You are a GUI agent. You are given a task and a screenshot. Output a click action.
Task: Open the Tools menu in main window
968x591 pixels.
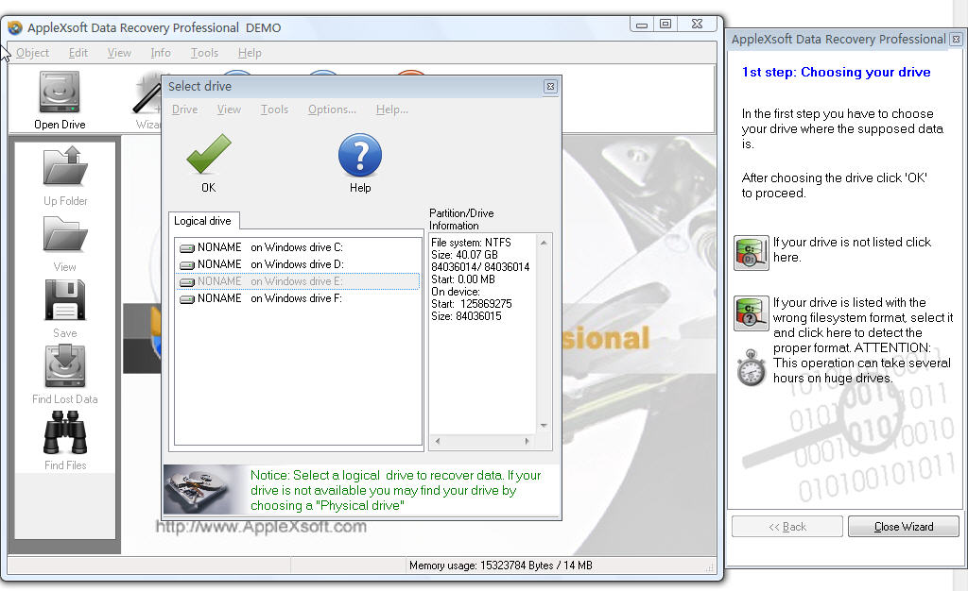click(204, 53)
